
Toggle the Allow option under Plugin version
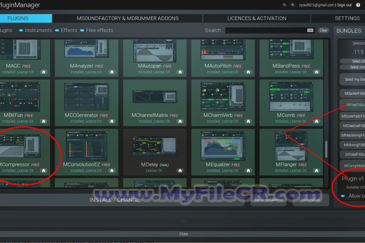tap(343, 196)
